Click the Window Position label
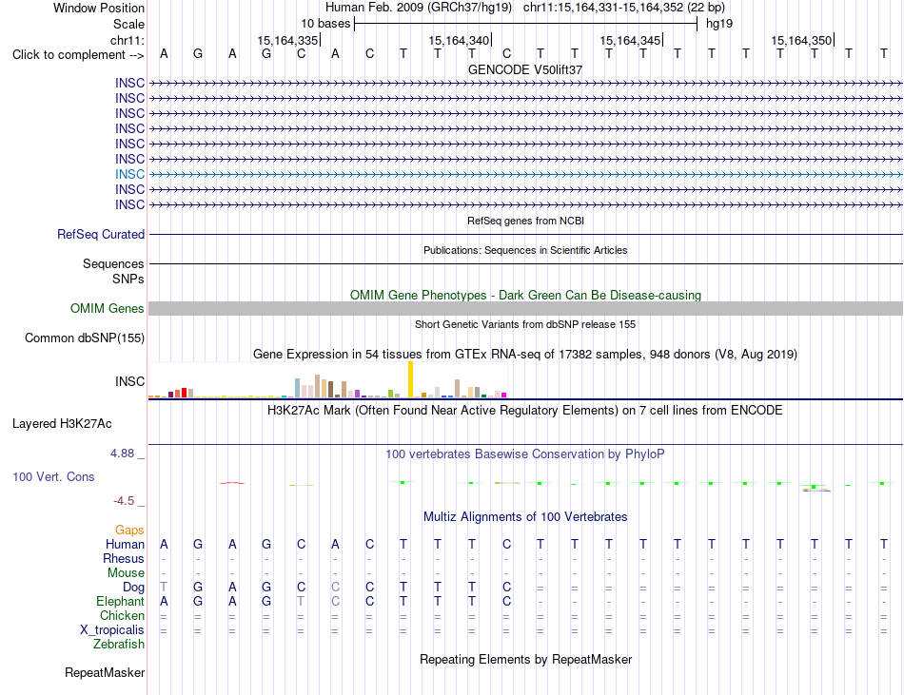Screen dimensions: 904x695 click(x=99, y=8)
